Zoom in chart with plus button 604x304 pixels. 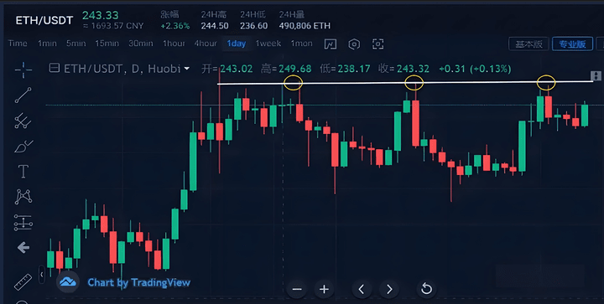324,289
